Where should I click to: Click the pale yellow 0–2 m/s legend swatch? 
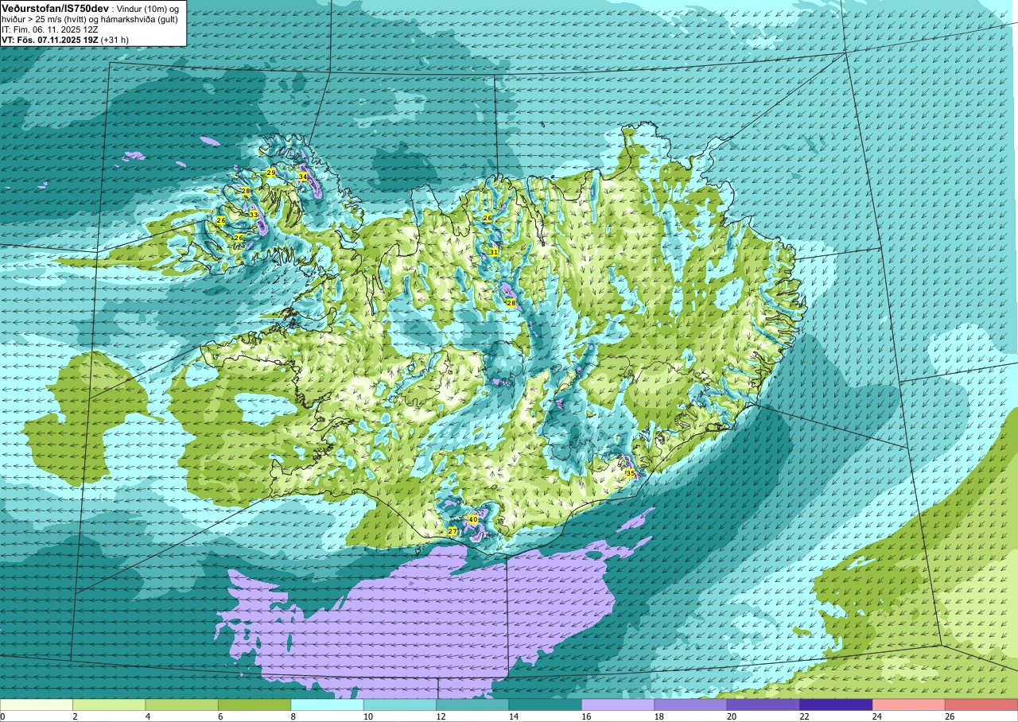point(37,705)
